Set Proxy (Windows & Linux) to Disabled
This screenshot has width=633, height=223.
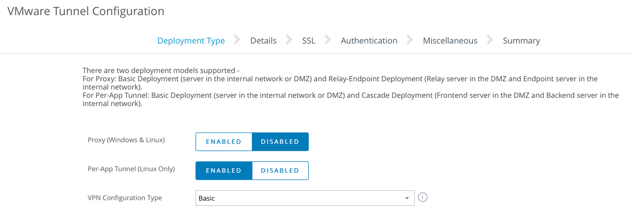280,142
